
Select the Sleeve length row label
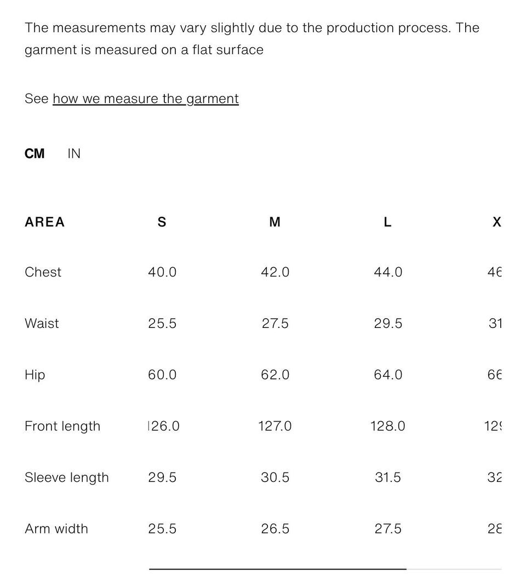tap(67, 477)
